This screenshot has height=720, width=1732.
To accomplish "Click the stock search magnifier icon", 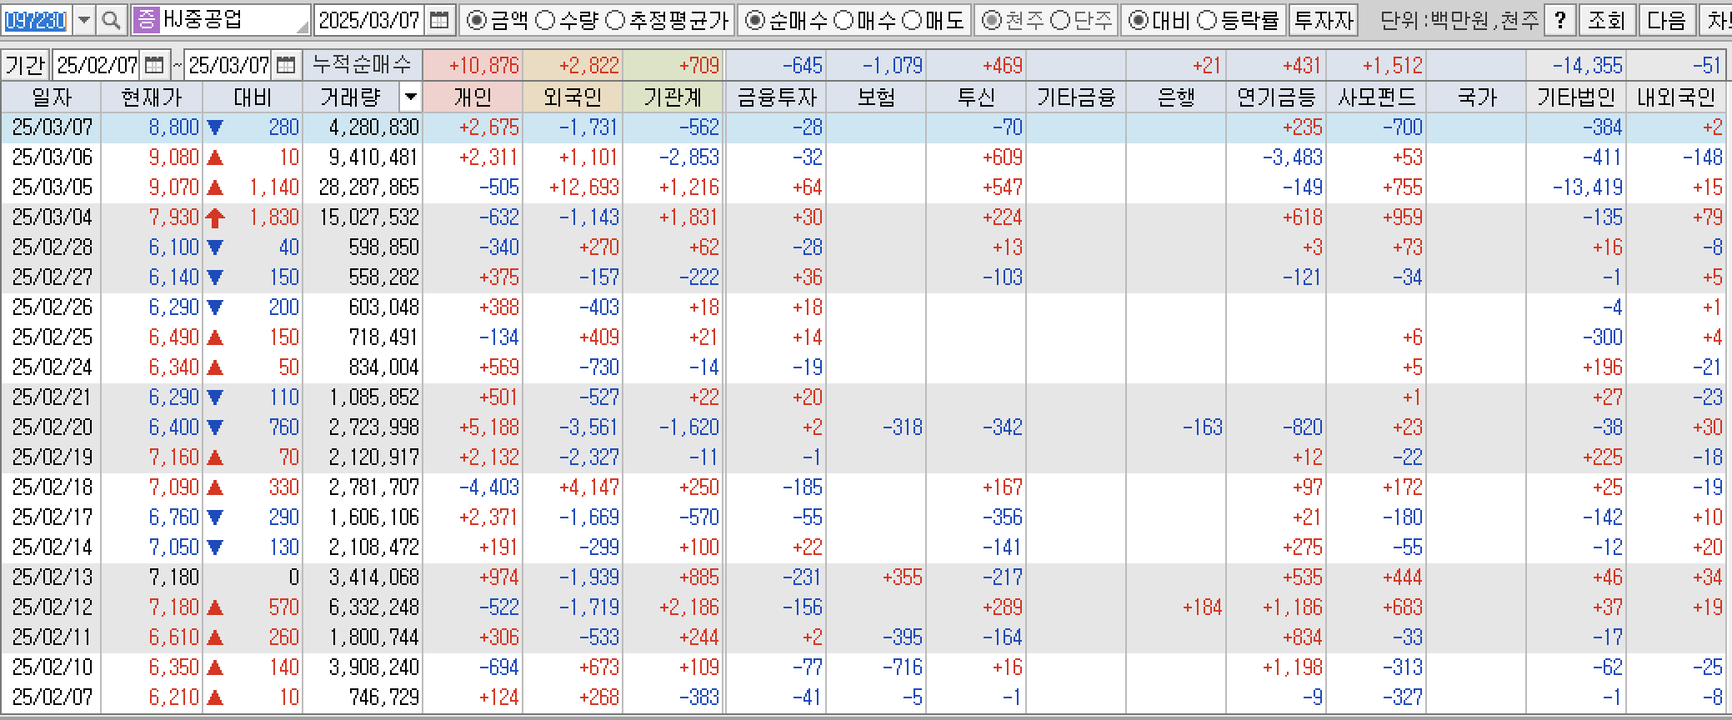I will point(111,20).
